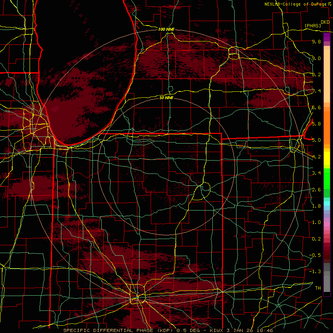
Task: Pick the yellow color bar segment
Action: pyautogui.click(x=327, y=158)
